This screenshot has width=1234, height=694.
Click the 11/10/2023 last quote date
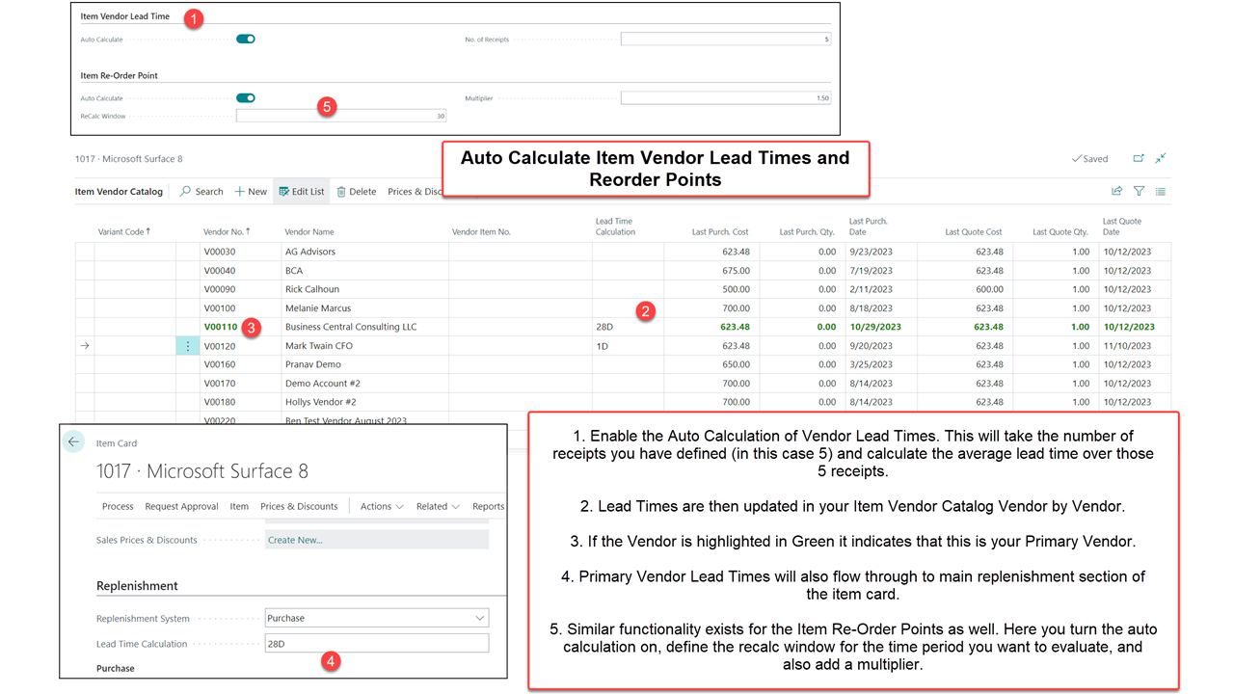1127,346
